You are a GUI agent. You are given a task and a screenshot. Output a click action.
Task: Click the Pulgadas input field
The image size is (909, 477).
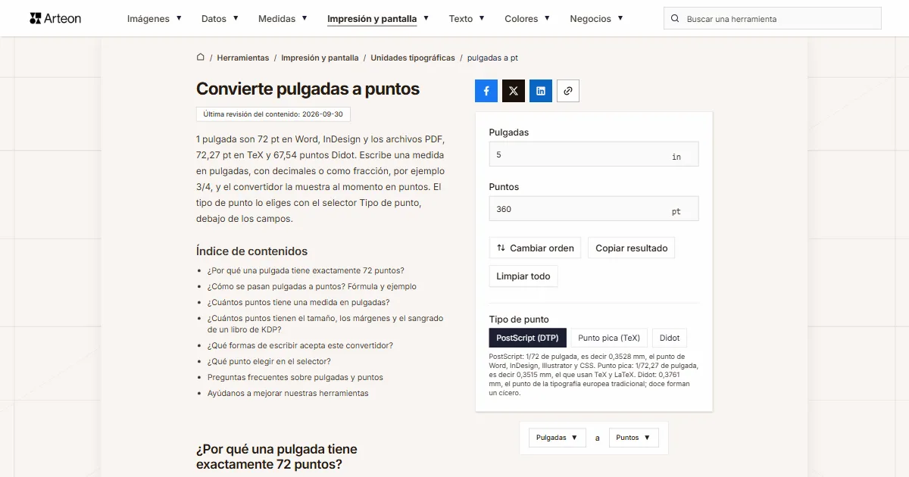(594, 154)
